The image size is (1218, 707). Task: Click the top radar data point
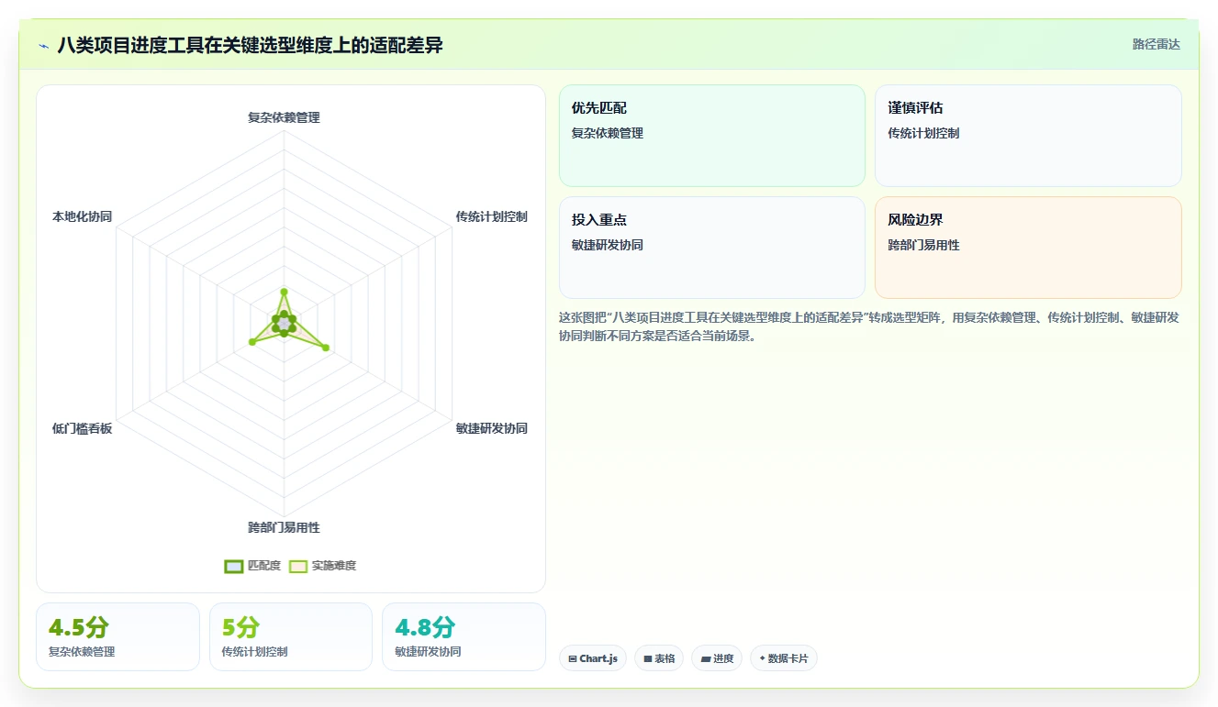(x=284, y=292)
